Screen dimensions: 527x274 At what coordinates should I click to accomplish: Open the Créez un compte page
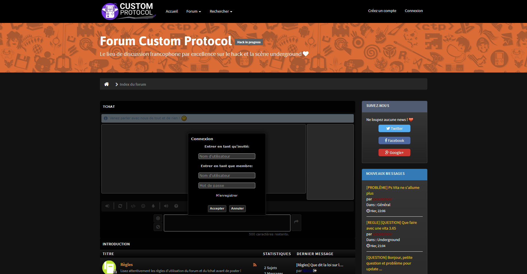point(382,11)
